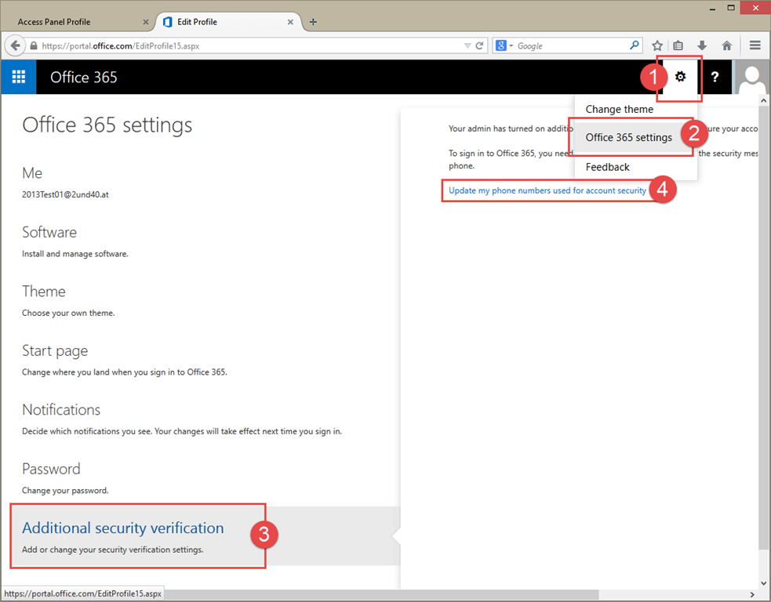
Task: Open downloads arrow icon
Action: click(x=702, y=45)
